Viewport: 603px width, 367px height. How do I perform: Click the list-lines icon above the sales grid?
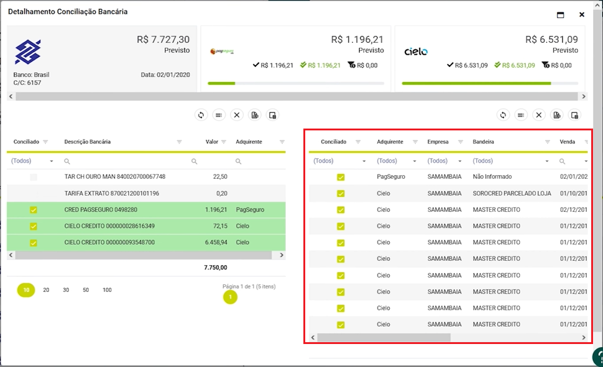tap(521, 115)
